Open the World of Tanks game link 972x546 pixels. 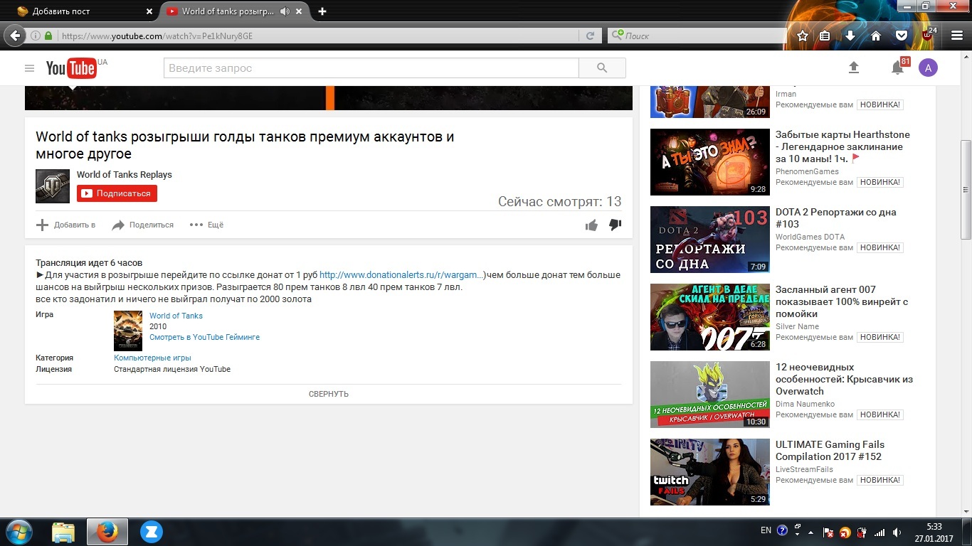point(176,316)
